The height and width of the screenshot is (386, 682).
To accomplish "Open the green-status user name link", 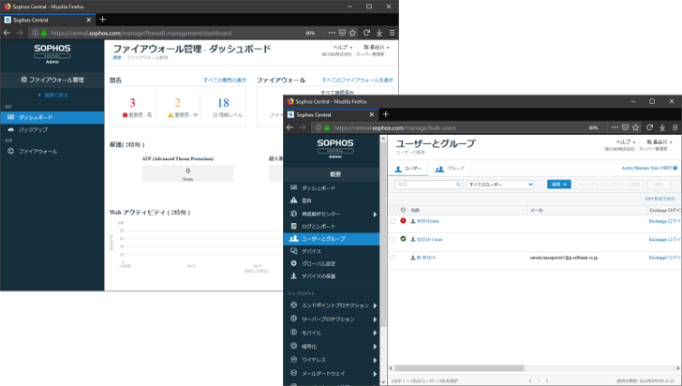I will [x=429, y=239].
